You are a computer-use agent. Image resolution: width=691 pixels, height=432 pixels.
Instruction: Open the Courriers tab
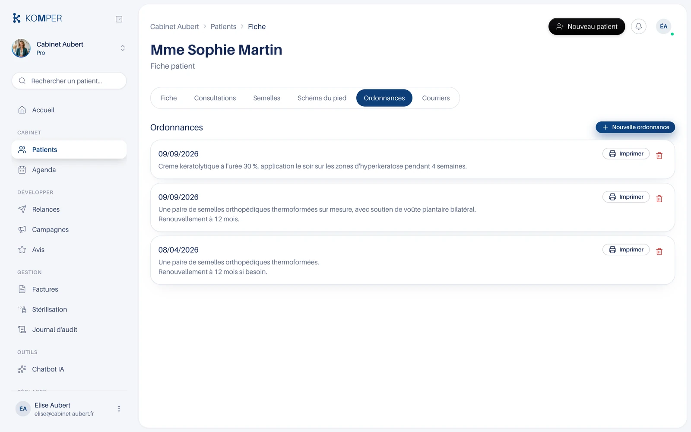coord(436,98)
